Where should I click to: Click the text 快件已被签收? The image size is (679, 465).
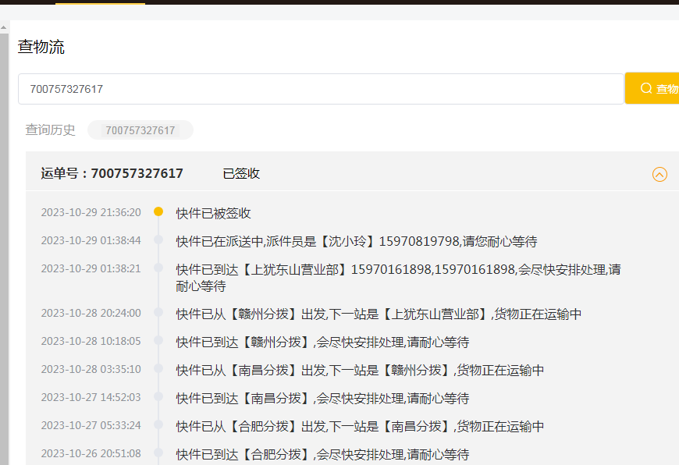[214, 213]
